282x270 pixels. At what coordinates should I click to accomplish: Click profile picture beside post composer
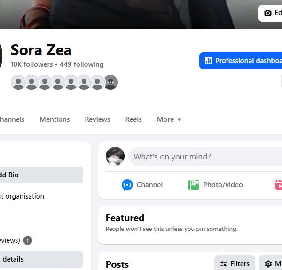click(x=115, y=156)
